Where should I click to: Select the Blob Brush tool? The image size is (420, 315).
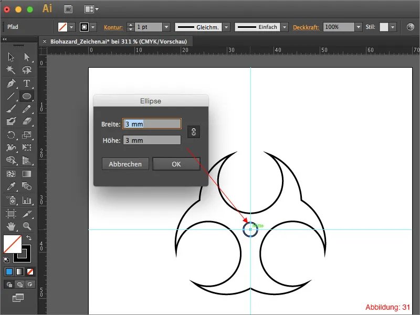[x=11, y=121]
